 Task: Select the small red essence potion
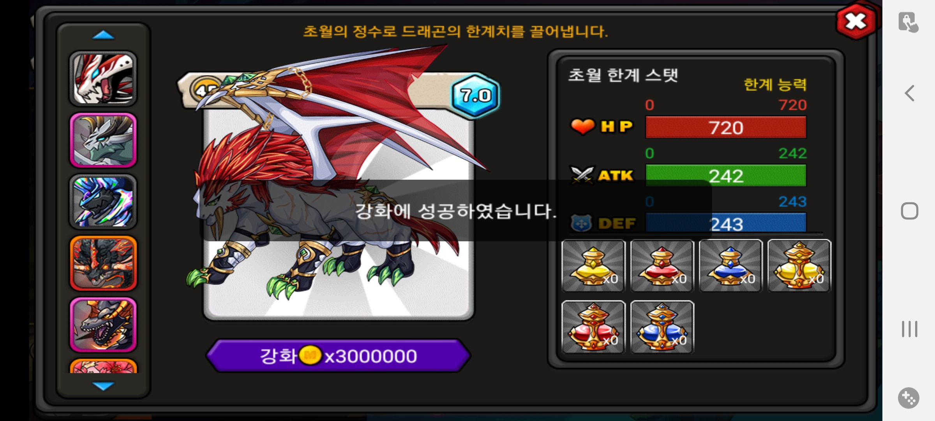pyautogui.click(x=662, y=265)
